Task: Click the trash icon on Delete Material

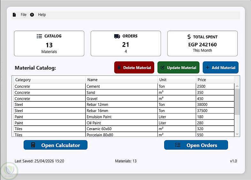Action: coord(119,67)
